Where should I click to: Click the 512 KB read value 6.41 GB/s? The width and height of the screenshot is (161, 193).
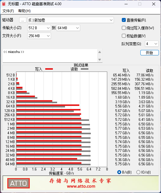click(x=146, y=120)
